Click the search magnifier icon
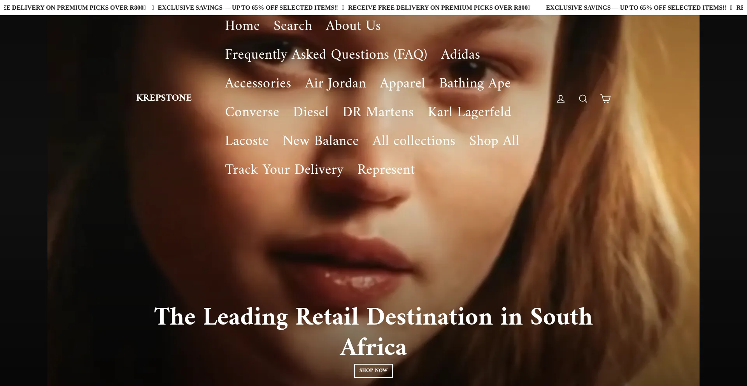747x386 pixels. pos(583,99)
